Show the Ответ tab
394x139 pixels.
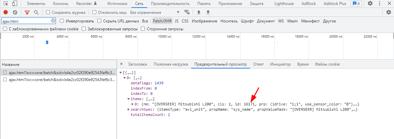[x=258, y=64]
